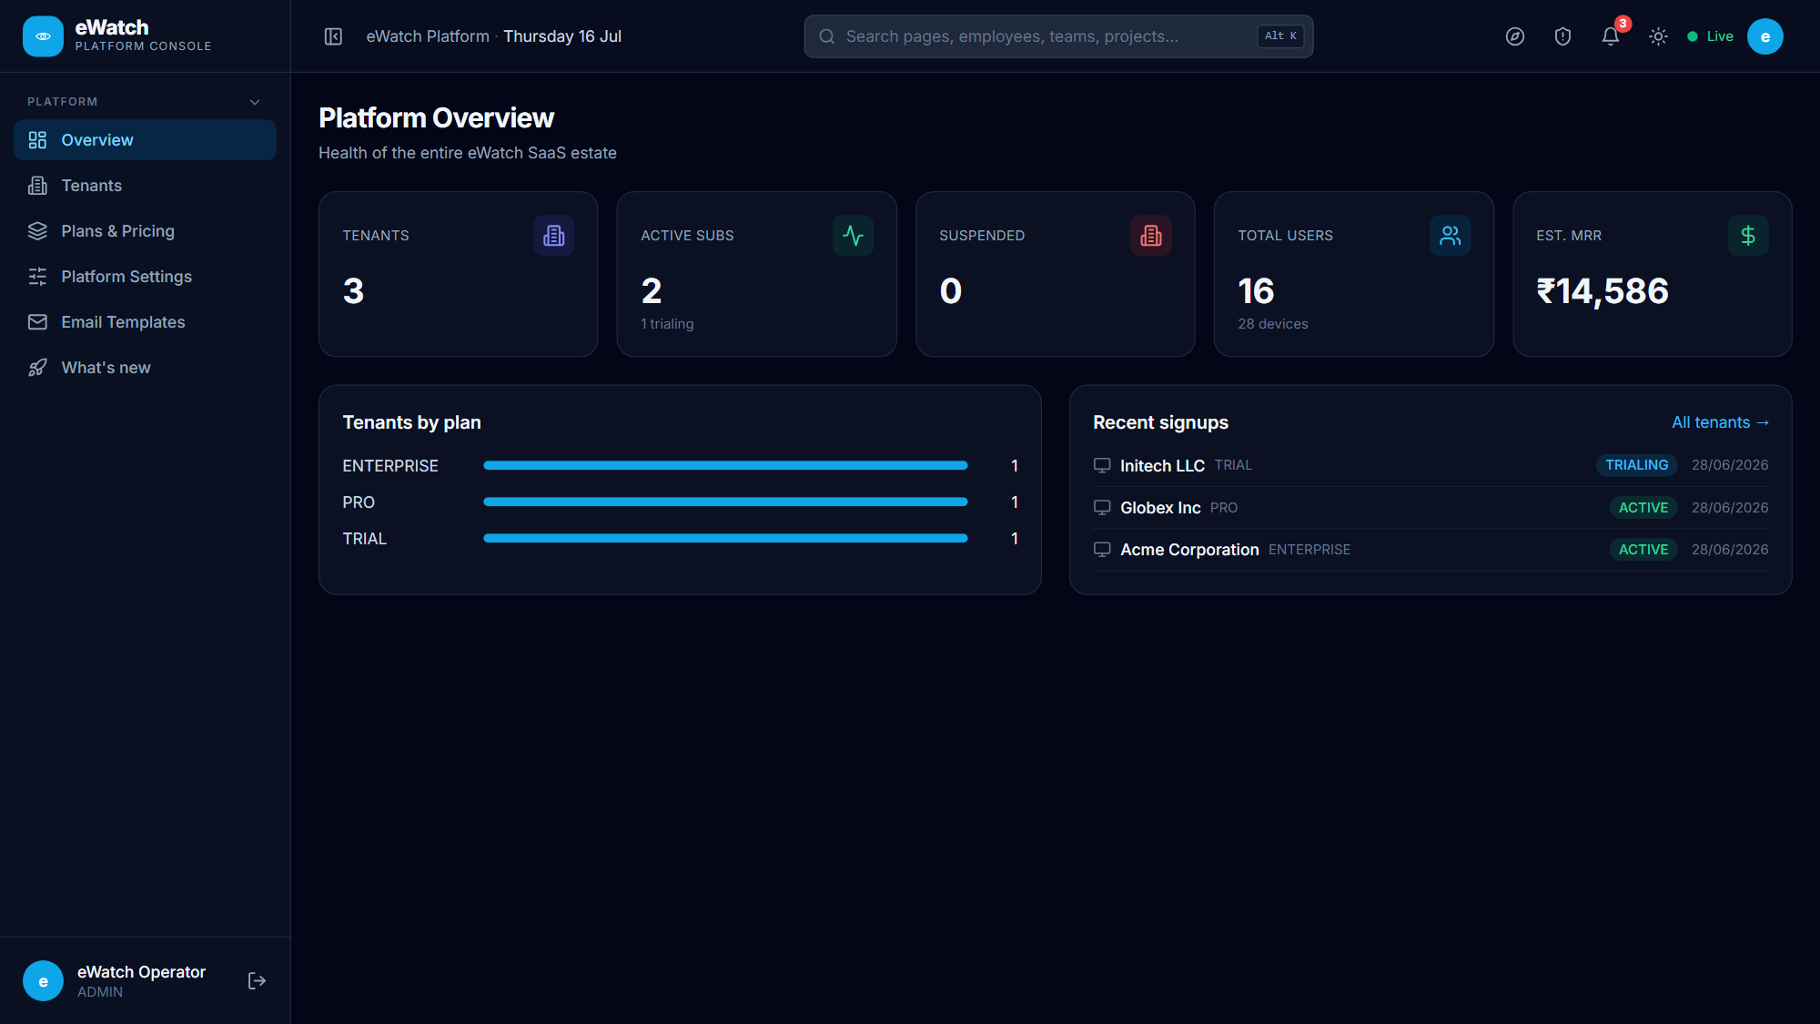Select Overview in sidebar
This screenshot has height=1024, width=1820.
[145, 140]
